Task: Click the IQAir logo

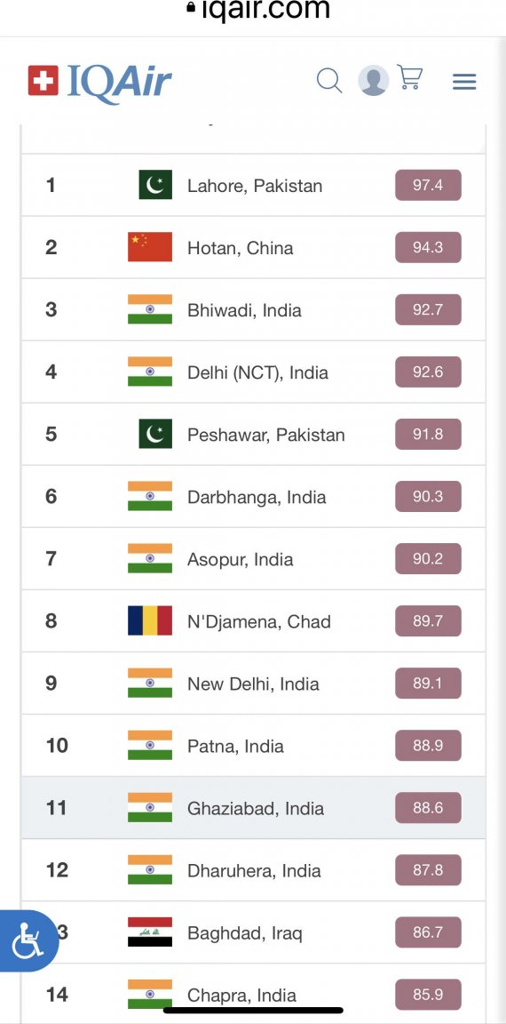Action: coord(99,83)
